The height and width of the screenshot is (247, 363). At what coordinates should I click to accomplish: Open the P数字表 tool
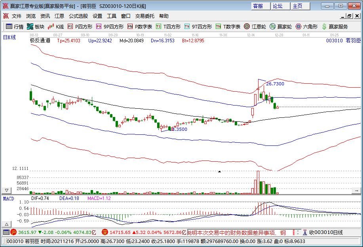[140, 26]
